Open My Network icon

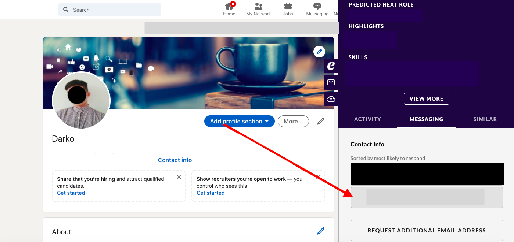click(x=259, y=6)
